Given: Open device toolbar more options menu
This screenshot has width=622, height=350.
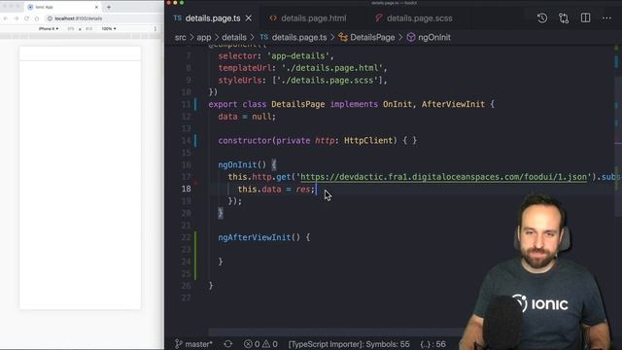Looking at the screenshot, I should [x=155, y=29].
